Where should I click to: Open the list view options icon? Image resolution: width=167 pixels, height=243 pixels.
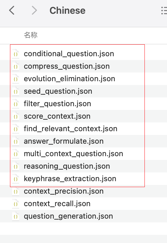[164, 11]
